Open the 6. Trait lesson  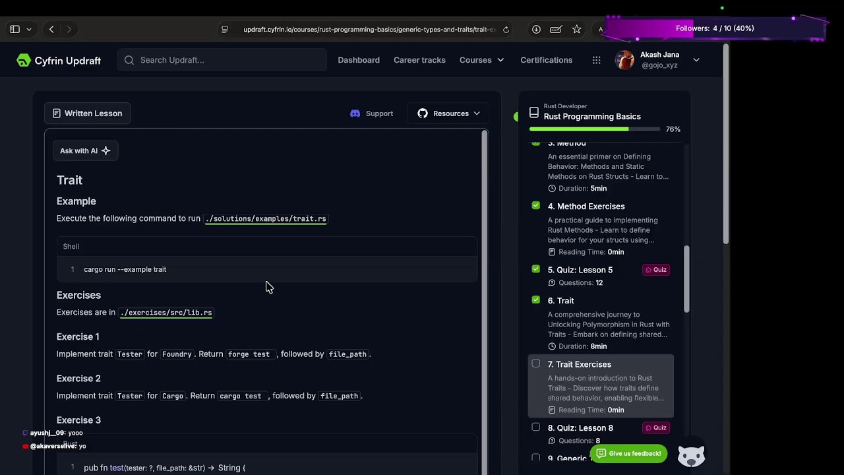pyautogui.click(x=601, y=323)
